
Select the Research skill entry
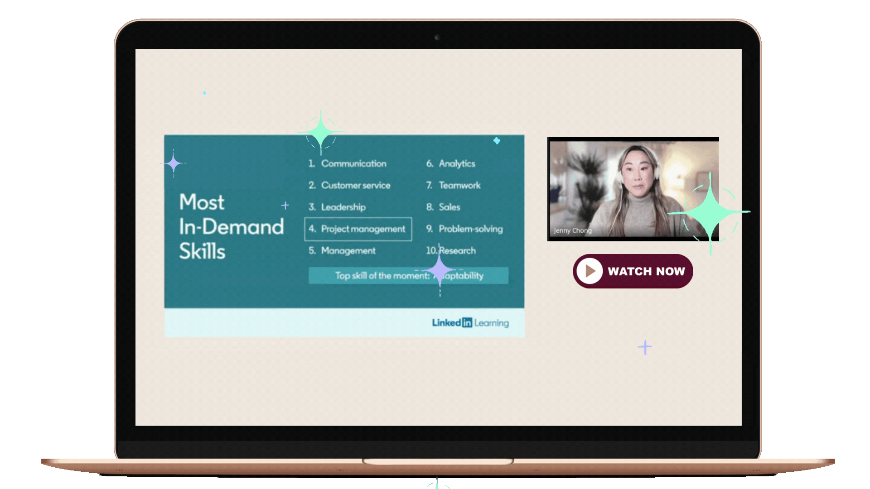click(x=457, y=250)
